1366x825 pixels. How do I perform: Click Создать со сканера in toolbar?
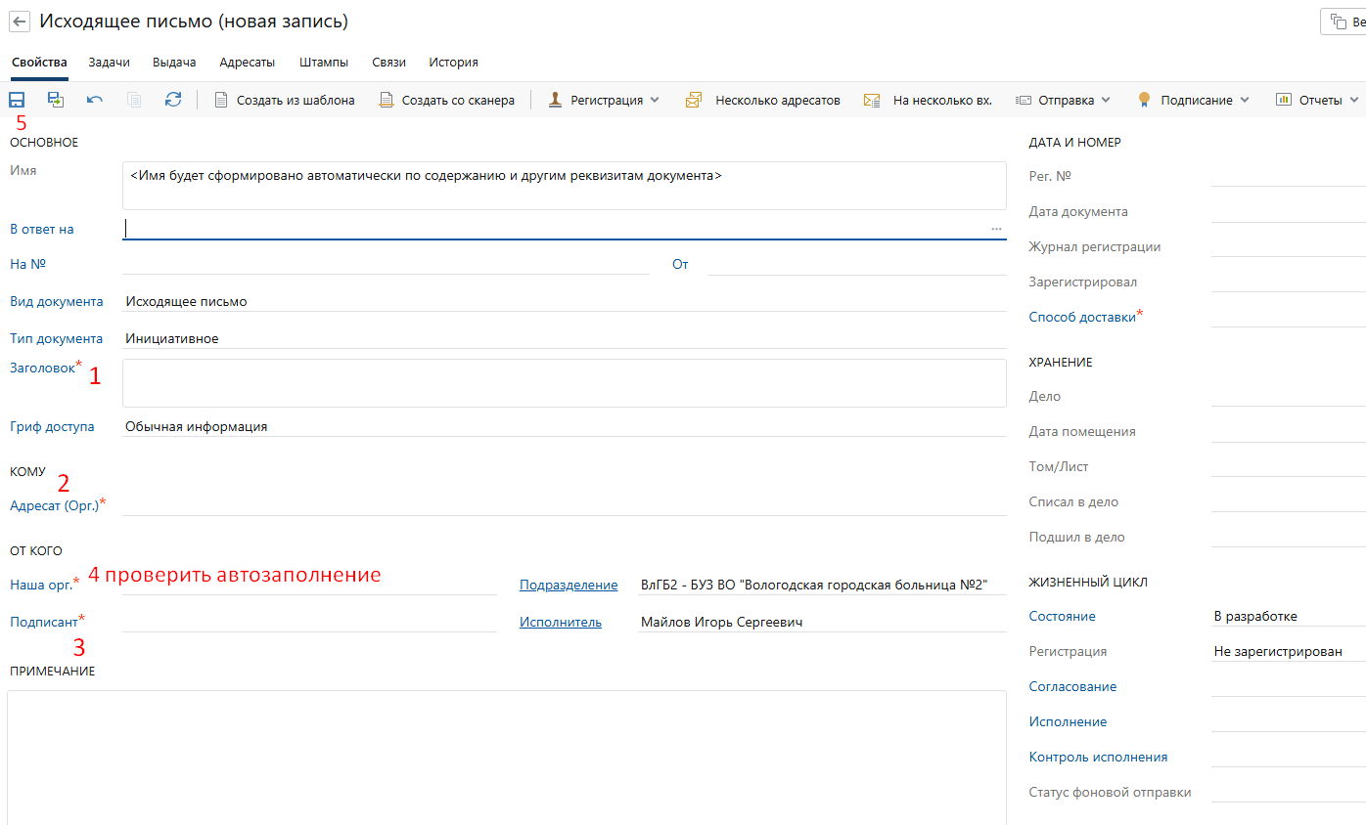(447, 100)
